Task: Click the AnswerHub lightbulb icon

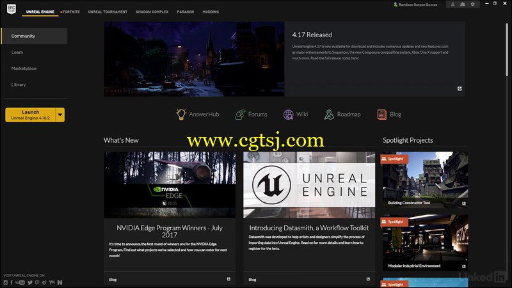Action: click(x=181, y=115)
